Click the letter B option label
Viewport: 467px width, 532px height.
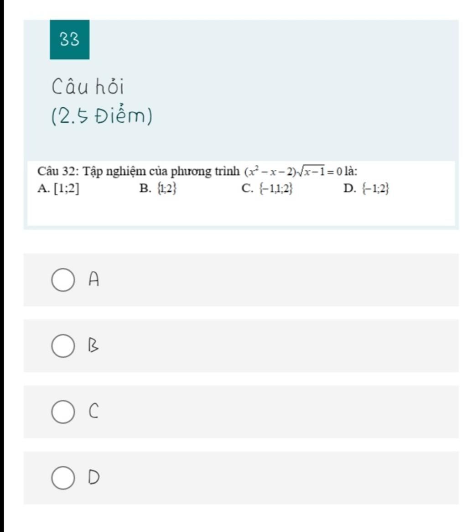pos(93,345)
